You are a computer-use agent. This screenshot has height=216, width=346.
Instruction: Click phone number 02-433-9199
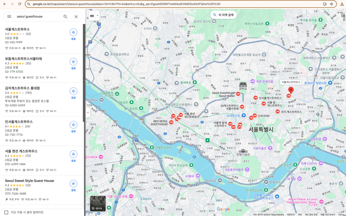pos(14,42)
